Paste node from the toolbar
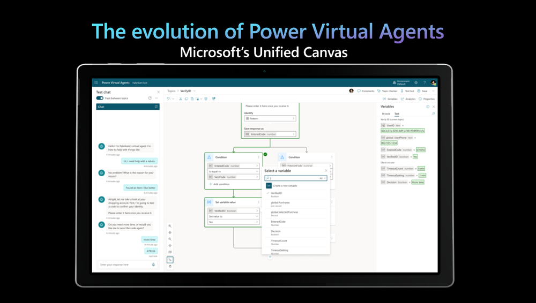This screenshot has height=303, width=536. pos(192,99)
